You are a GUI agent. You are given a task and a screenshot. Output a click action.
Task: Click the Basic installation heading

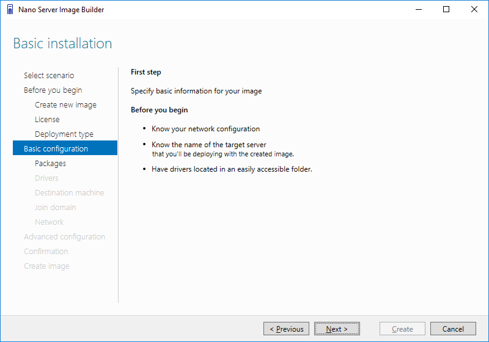pos(62,43)
